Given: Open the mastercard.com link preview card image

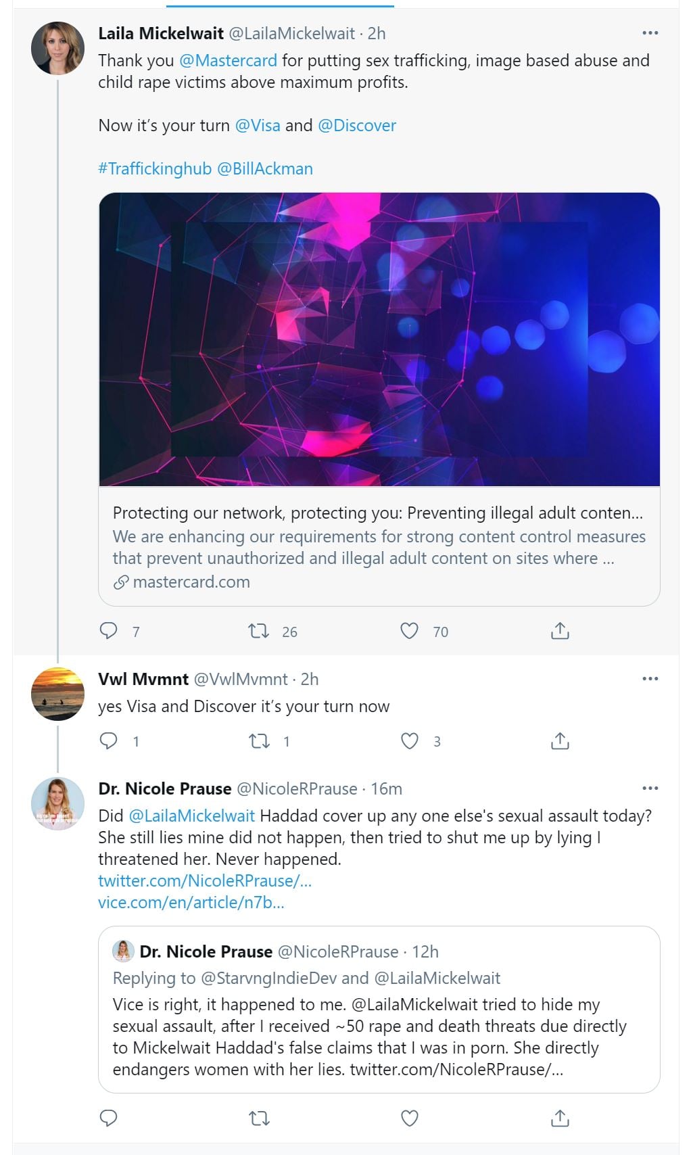Looking at the screenshot, I should coord(379,339).
